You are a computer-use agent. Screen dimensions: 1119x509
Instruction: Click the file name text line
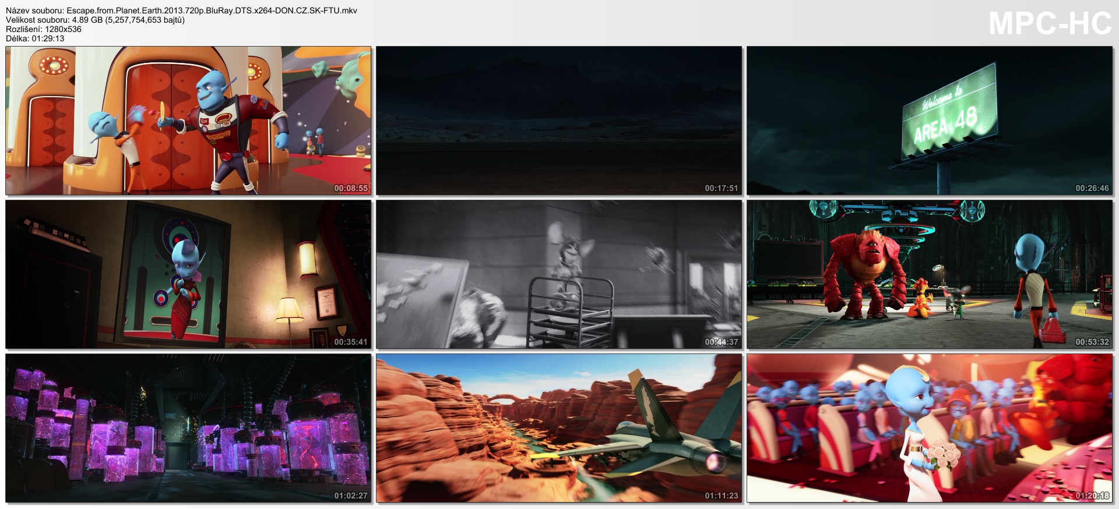coord(181,10)
